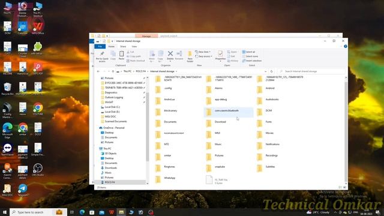Click the Paste ribbon button
This screenshot has width=384, height=216.
(121, 56)
